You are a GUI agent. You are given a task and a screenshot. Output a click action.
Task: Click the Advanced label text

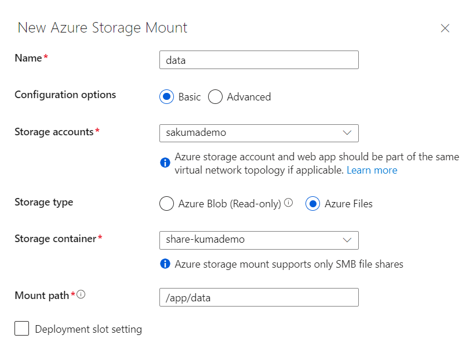pos(249,97)
